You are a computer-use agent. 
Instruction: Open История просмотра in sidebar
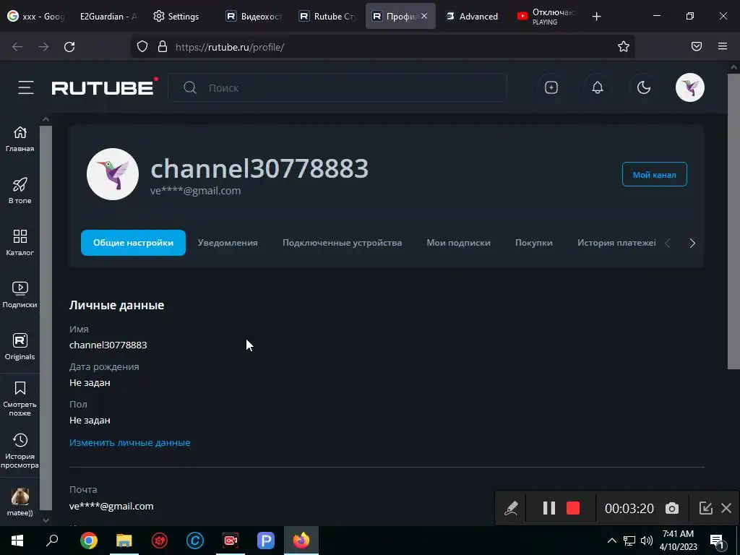[20, 451]
